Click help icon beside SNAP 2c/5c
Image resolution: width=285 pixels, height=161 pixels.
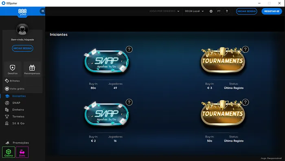pyautogui.click(x=129, y=102)
